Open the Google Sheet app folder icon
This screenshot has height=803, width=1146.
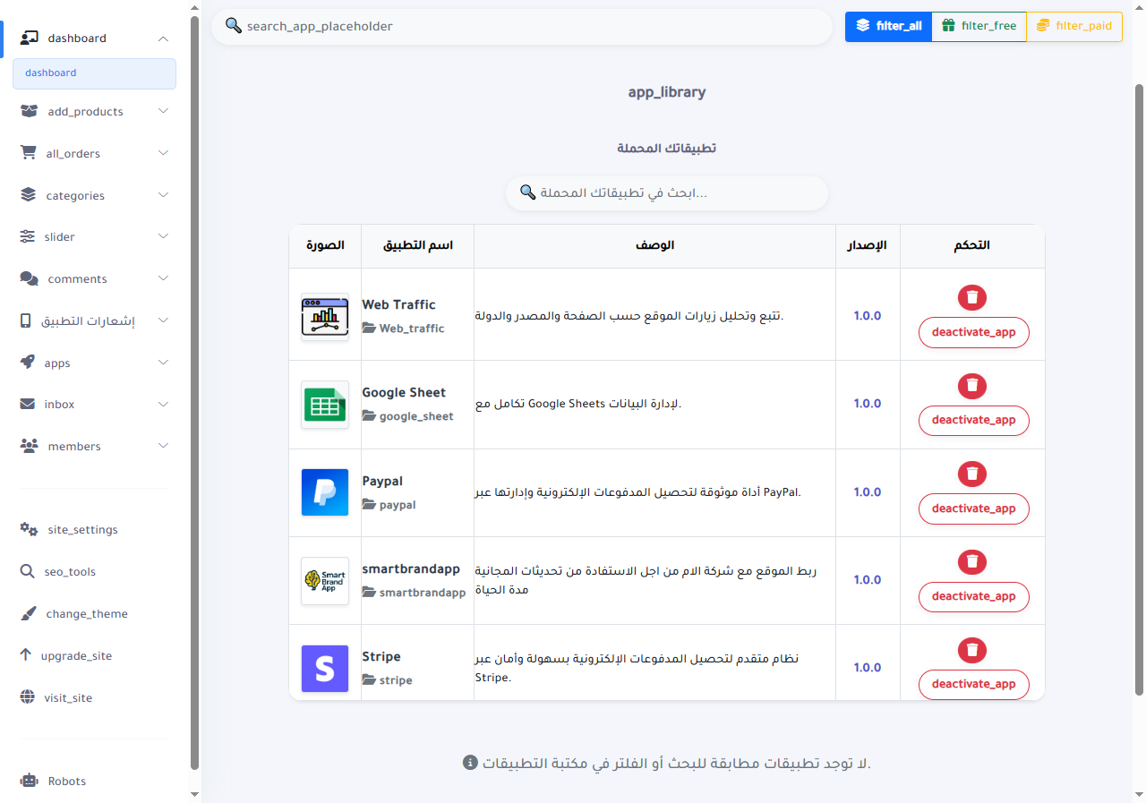[x=367, y=416]
